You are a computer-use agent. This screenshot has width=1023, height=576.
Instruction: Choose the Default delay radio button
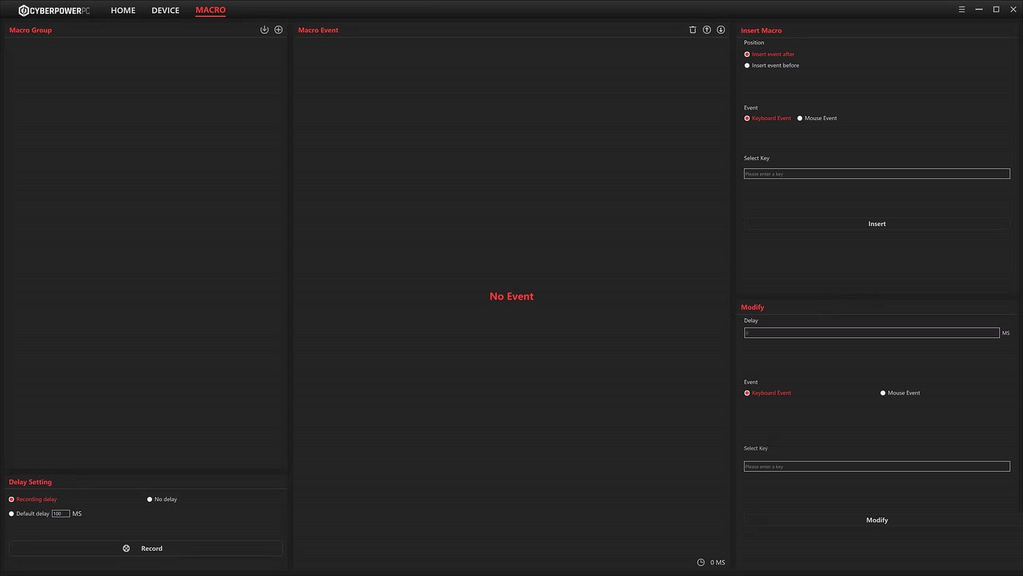[x=12, y=514]
